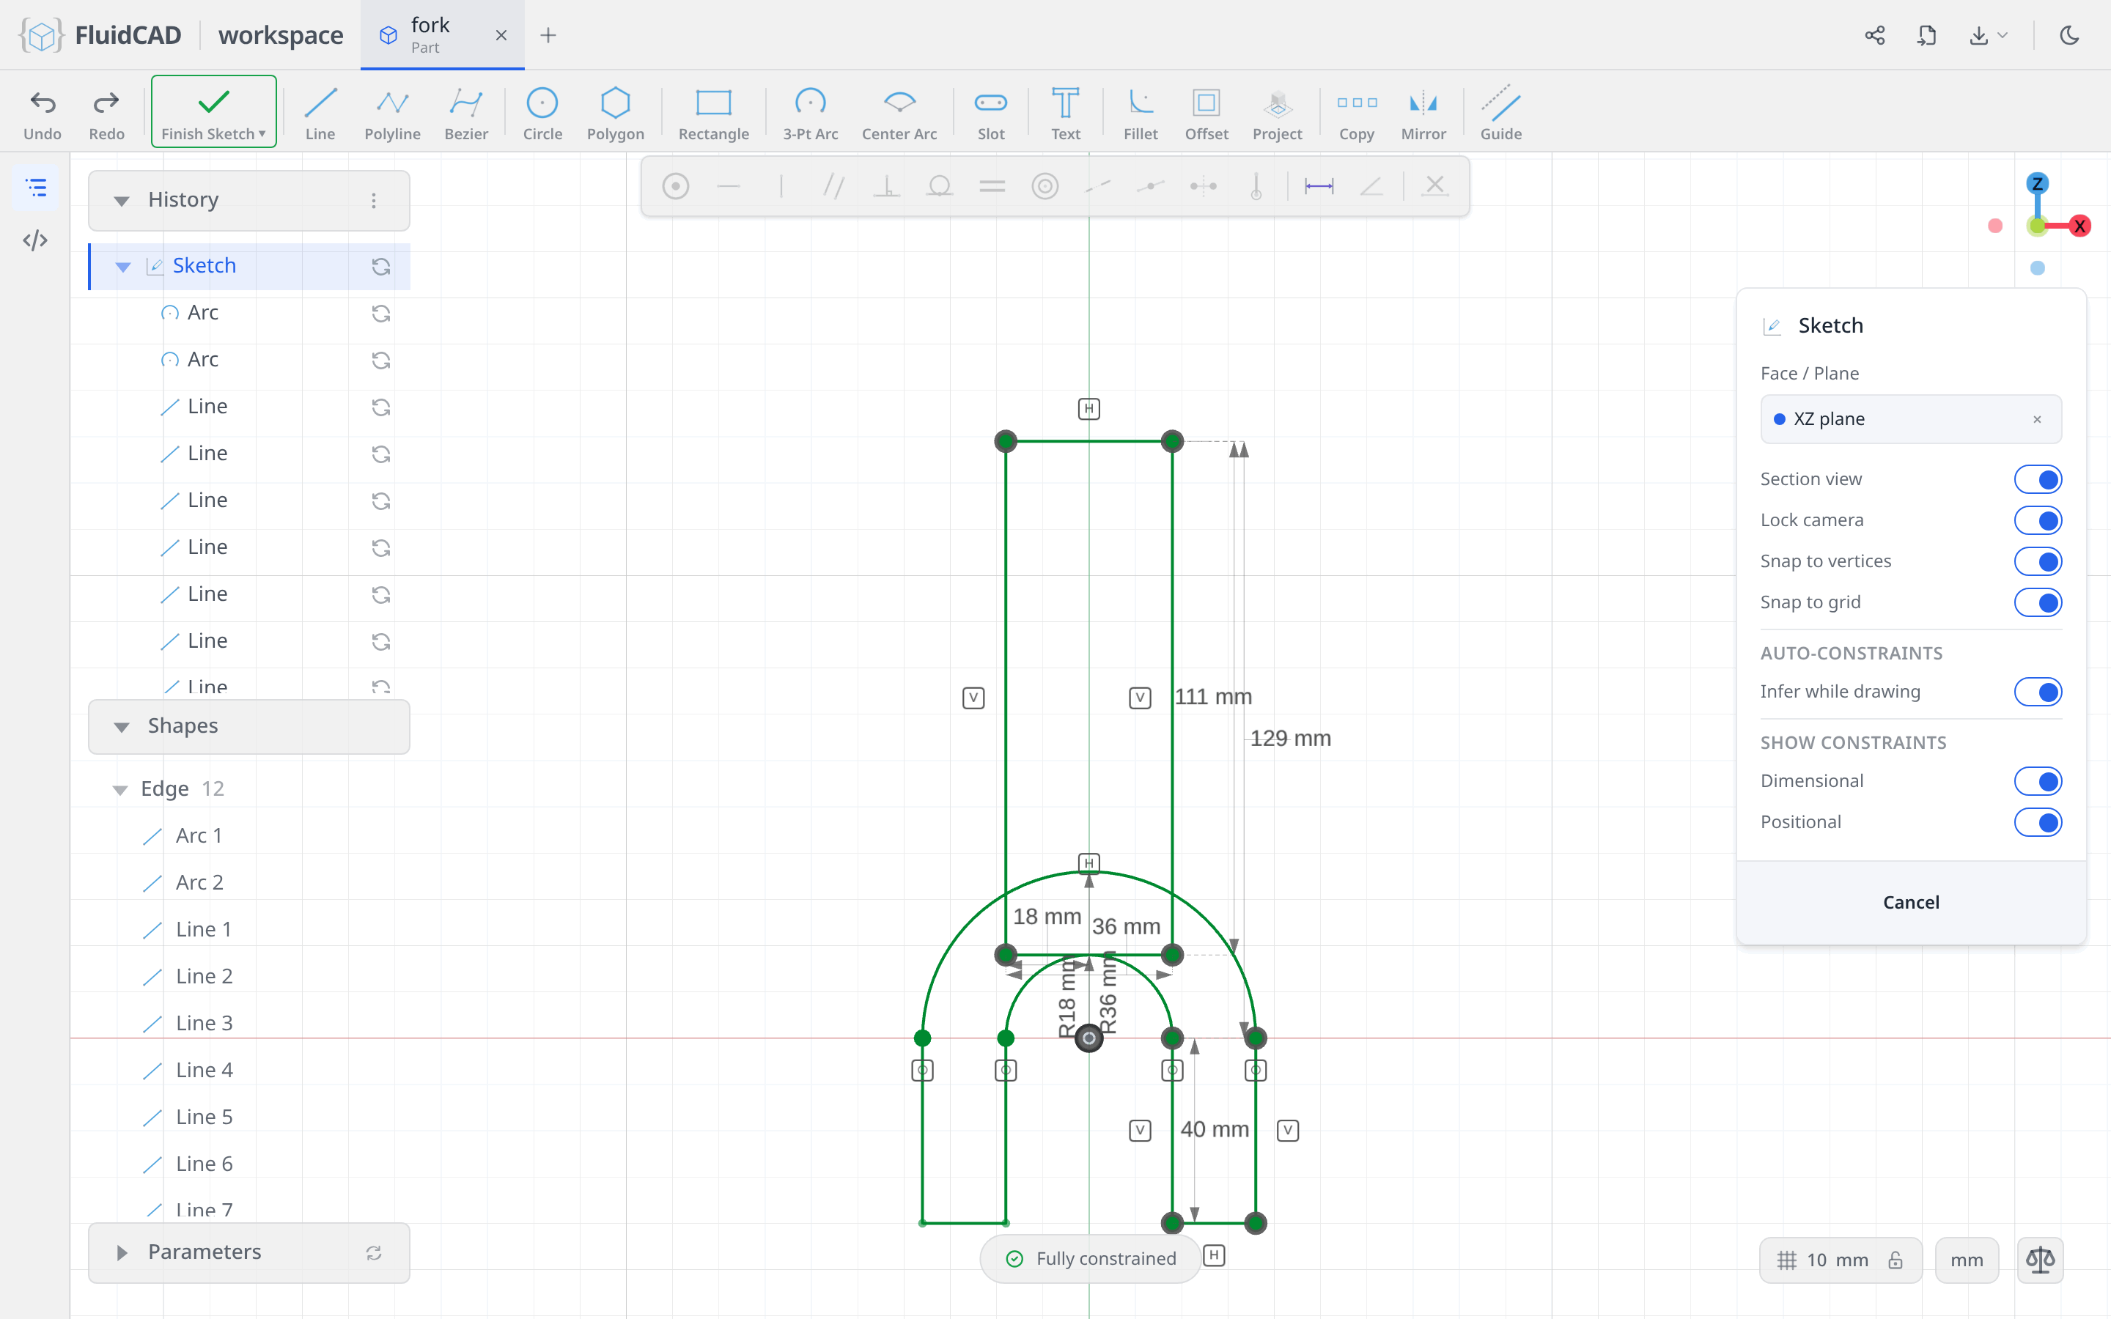The width and height of the screenshot is (2111, 1319).
Task: Select the Center Arc tool
Action: tap(899, 114)
